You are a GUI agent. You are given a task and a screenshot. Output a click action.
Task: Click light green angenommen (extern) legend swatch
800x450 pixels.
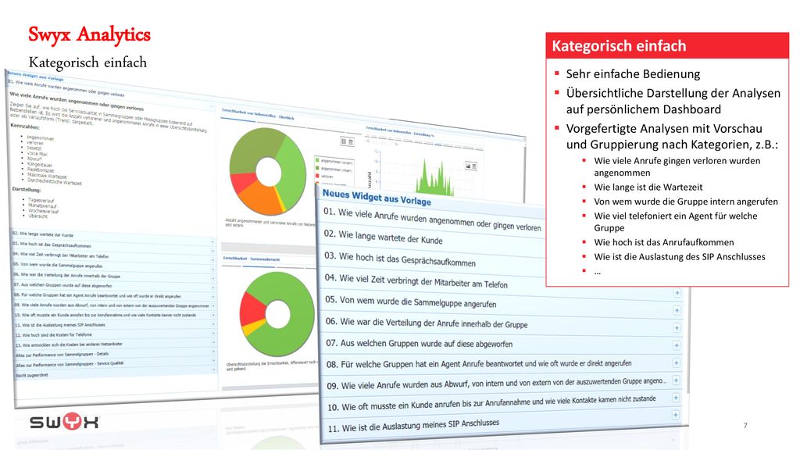(x=317, y=160)
